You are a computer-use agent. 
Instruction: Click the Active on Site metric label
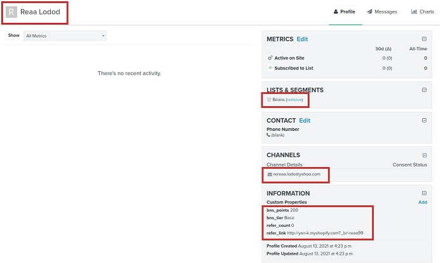(x=289, y=58)
